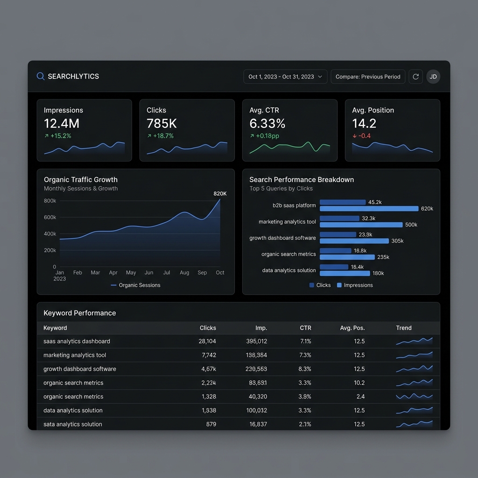Open the JD user avatar menu
The height and width of the screenshot is (478, 478).
(x=433, y=77)
